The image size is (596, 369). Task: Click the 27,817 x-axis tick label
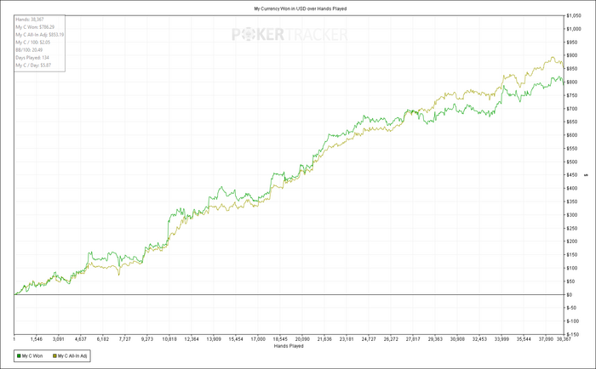pyautogui.click(x=413, y=339)
